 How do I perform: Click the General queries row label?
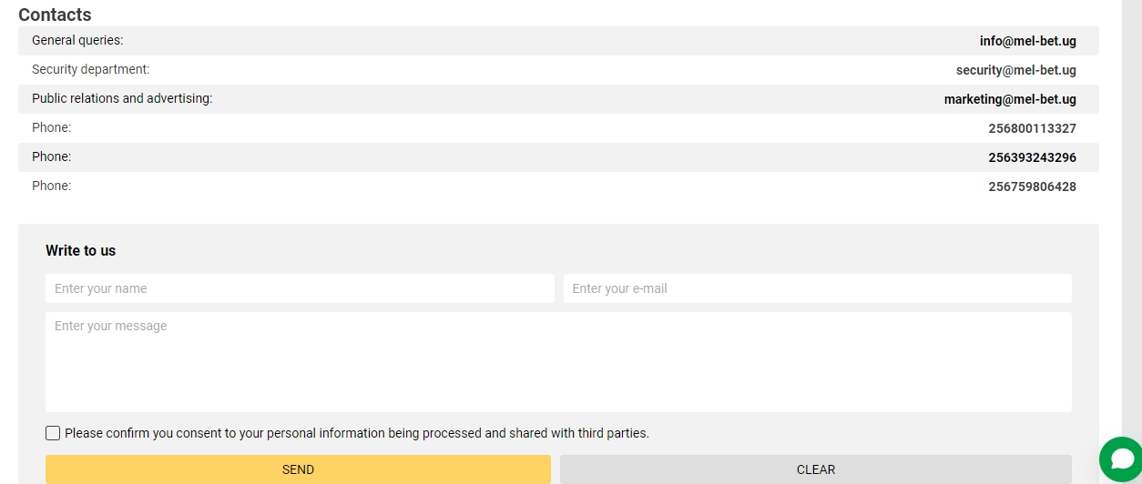click(77, 40)
